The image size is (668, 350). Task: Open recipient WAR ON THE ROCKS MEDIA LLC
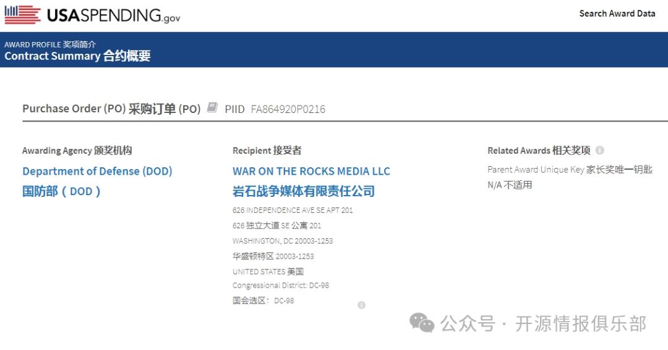coord(311,171)
